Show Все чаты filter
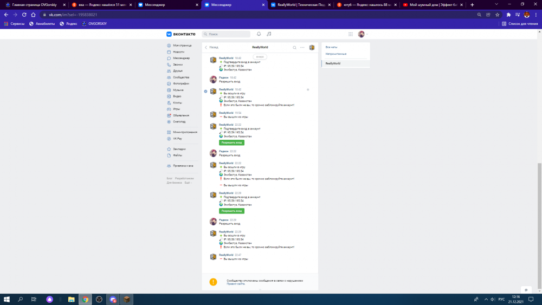 [331, 47]
